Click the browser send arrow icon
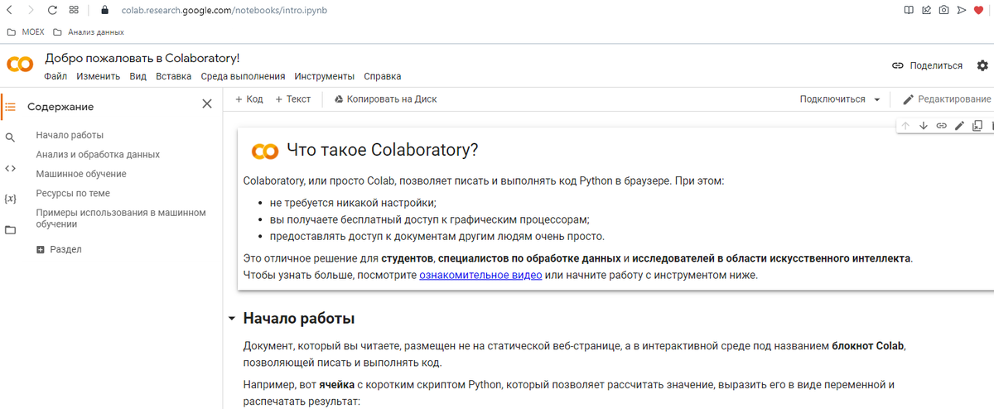 [x=961, y=11]
